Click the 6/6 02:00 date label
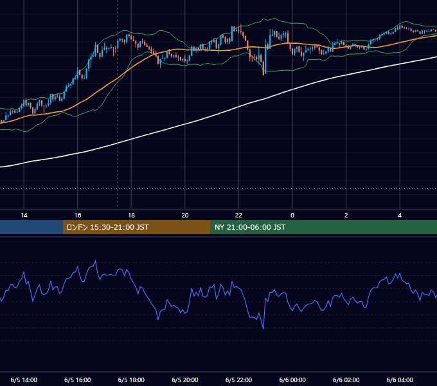 pos(346,380)
